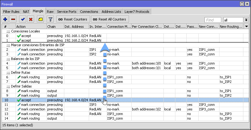
Task: Sort by the Chain column header
Action: (55, 27)
